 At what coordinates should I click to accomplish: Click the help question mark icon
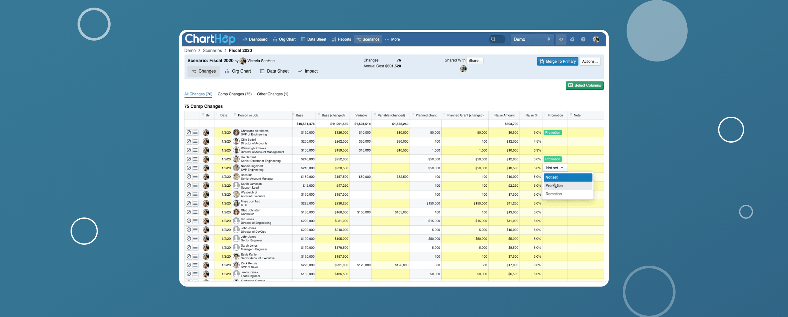point(583,39)
